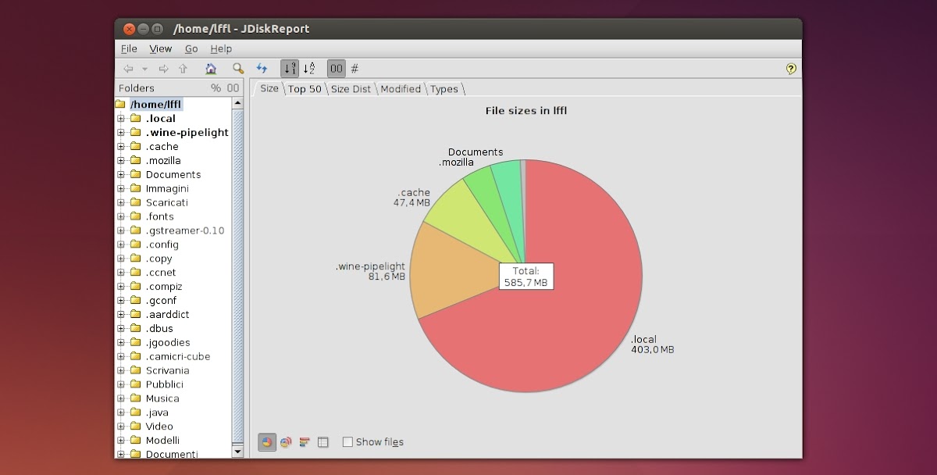Viewport: 937px width, 475px height.
Task: Switch to the Top 50 tab
Action: [x=305, y=89]
